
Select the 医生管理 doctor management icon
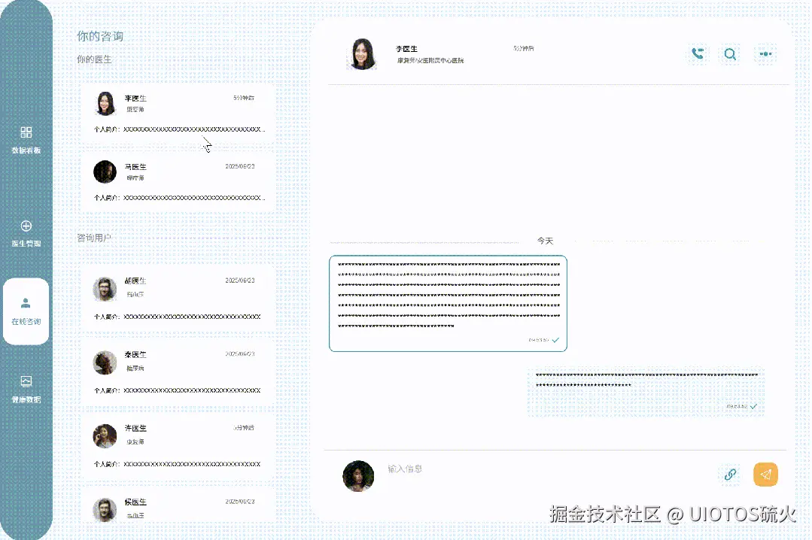(26, 232)
